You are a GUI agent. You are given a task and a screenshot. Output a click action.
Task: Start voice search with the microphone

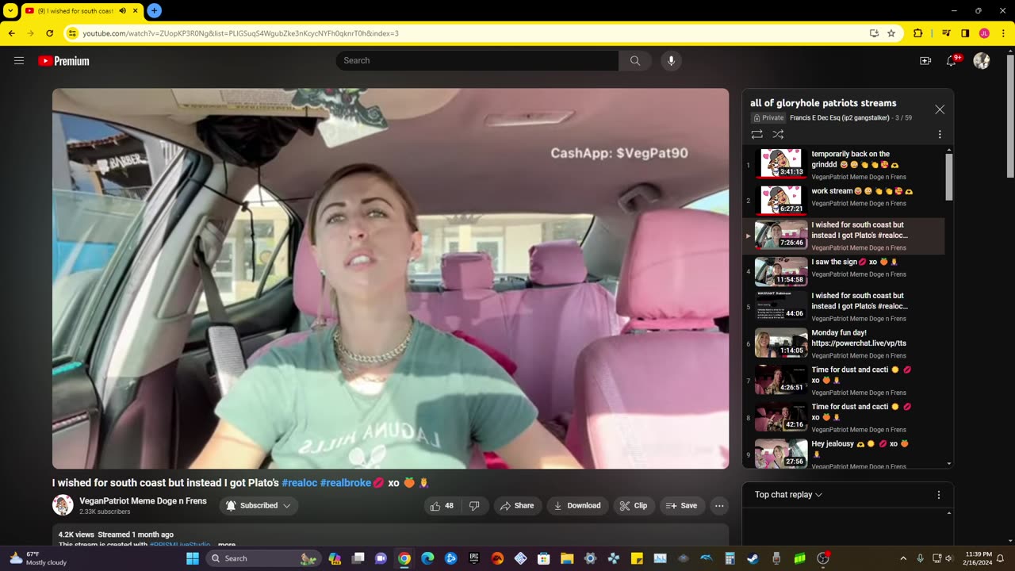671,60
